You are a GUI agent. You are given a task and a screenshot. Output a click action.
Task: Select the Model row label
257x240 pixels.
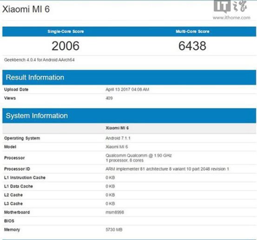point(10,147)
